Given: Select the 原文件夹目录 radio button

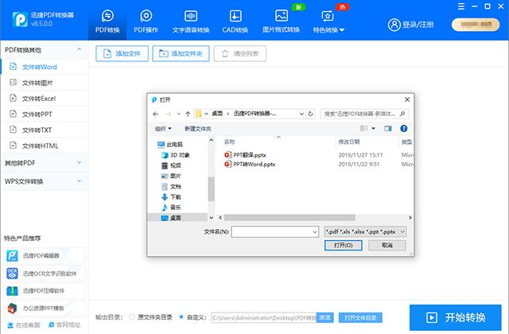Looking at the screenshot, I should (x=132, y=317).
